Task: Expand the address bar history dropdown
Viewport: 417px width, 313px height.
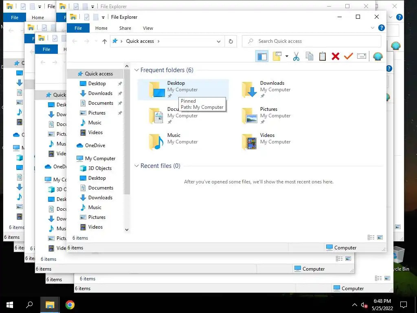Action: tap(218, 41)
